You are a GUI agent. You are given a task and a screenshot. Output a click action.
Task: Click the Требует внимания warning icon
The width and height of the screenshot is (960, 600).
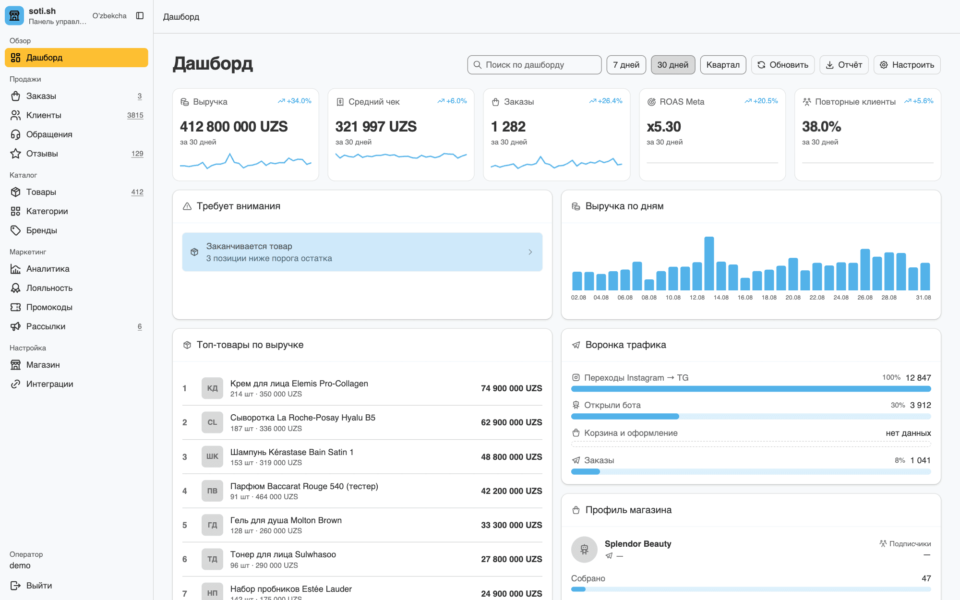[187, 206]
